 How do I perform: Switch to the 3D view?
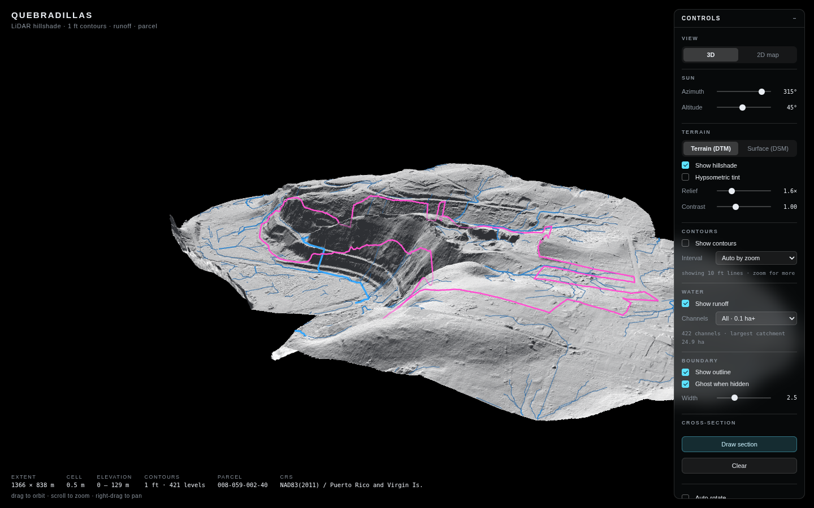click(711, 55)
